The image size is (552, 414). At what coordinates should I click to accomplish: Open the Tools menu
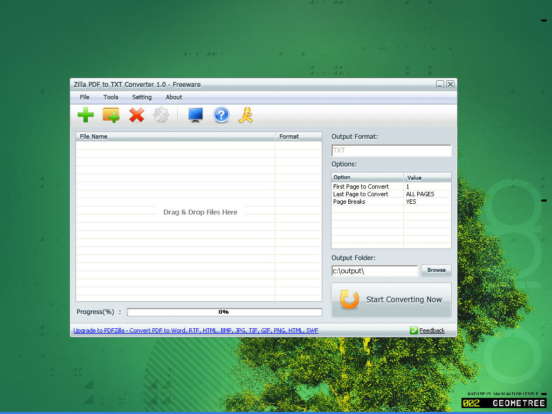click(111, 97)
